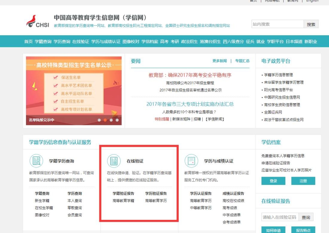
Task: Open 学籍学历信息管理 in 电子政务平台
Action: pyautogui.click(x=278, y=75)
